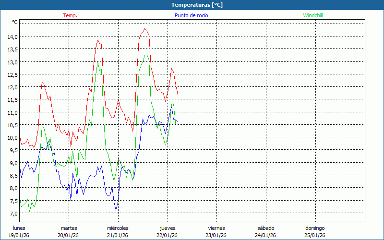The width and height of the screenshot is (384, 240).
Task: Click the 10,0 value on the y-axis
Action: click(12, 138)
